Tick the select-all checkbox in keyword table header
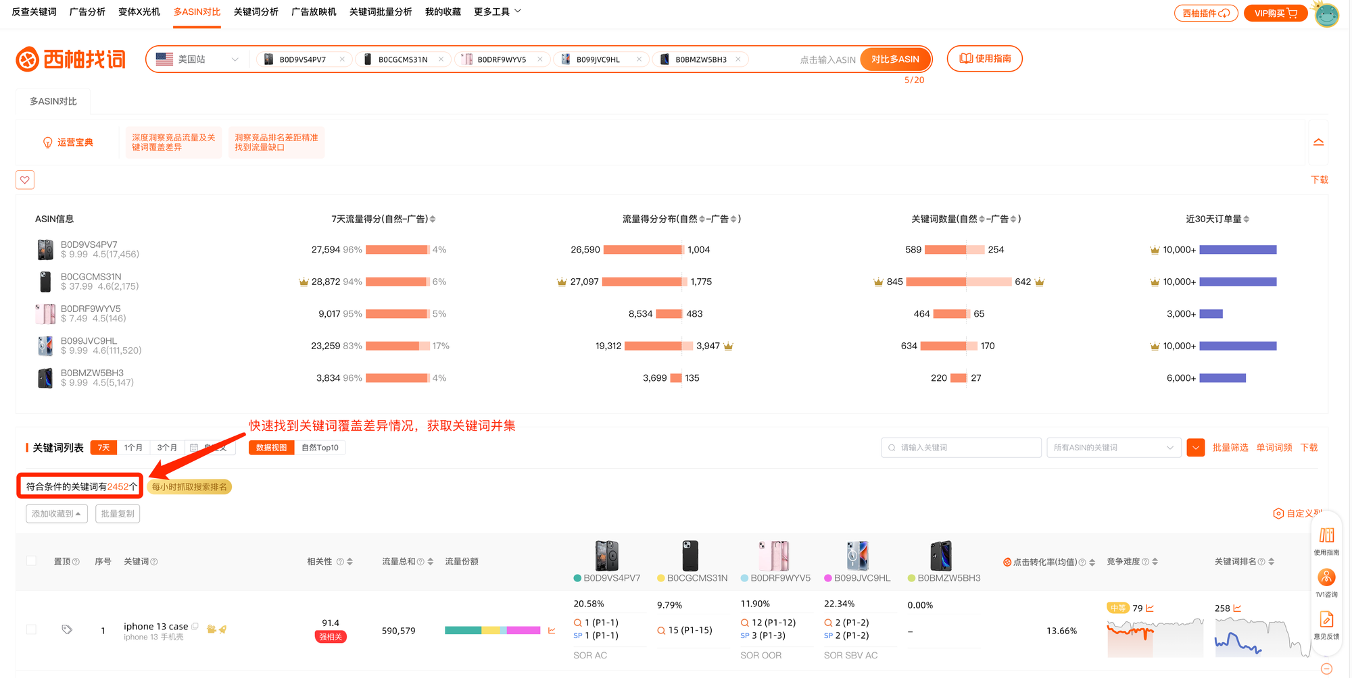 pyautogui.click(x=31, y=560)
